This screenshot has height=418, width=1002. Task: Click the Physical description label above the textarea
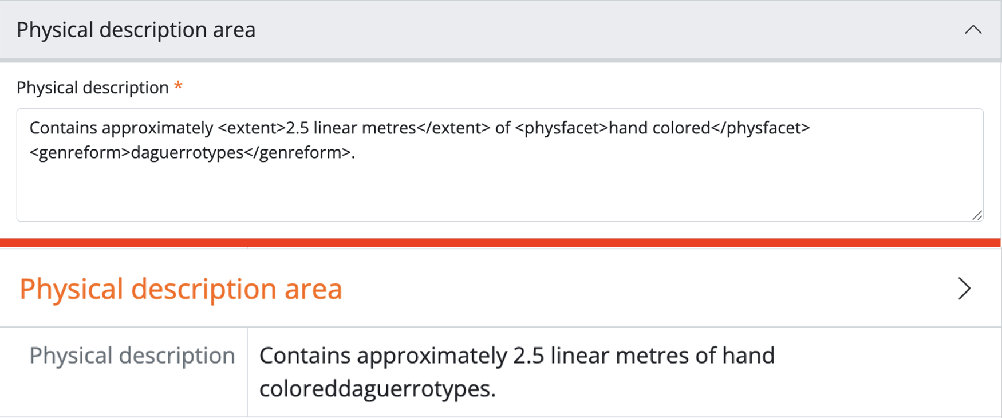[x=92, y=88]
